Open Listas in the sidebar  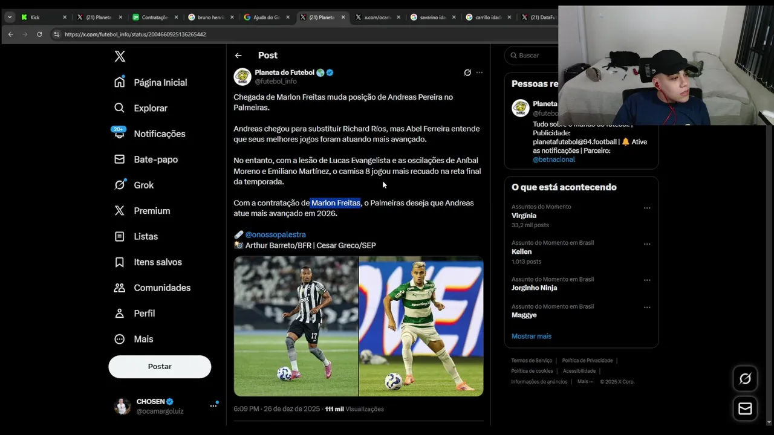click(x=137, y=236)
